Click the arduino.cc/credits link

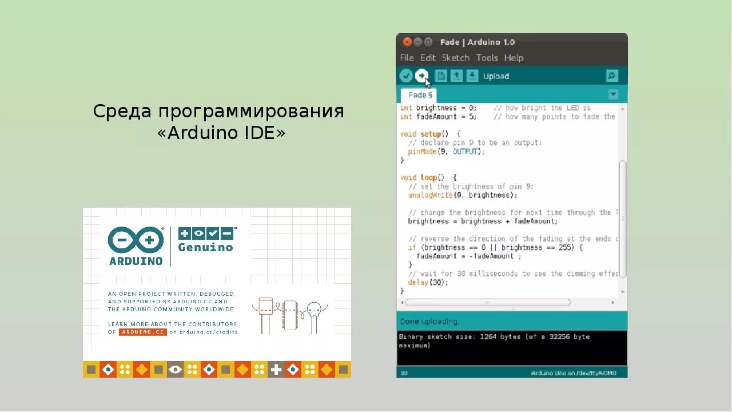pyautogui.click(x=208, y=332)
